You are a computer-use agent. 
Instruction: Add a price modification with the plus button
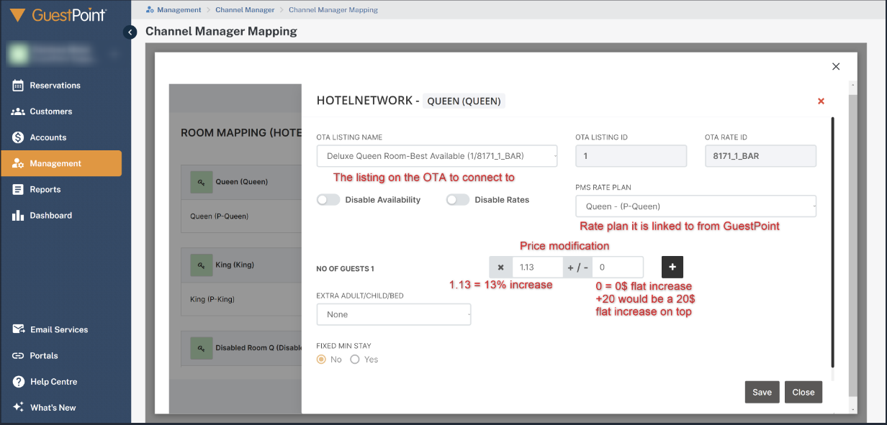point(672,268)
